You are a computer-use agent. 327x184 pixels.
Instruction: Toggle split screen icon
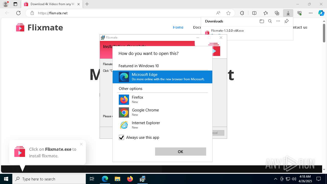pyautogui.click(x=254, y=13)
